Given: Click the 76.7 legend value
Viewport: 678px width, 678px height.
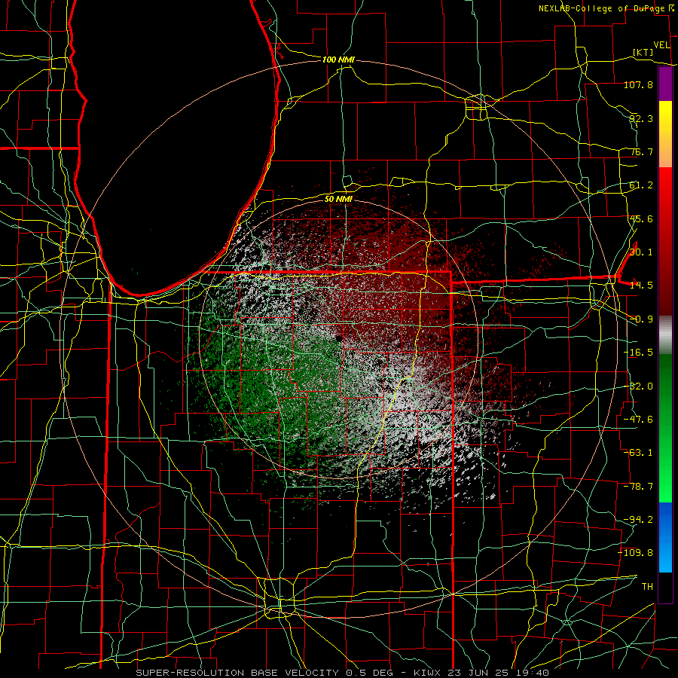Looking at the screenshot, I should pyautogui.click(x=641, y=151).
